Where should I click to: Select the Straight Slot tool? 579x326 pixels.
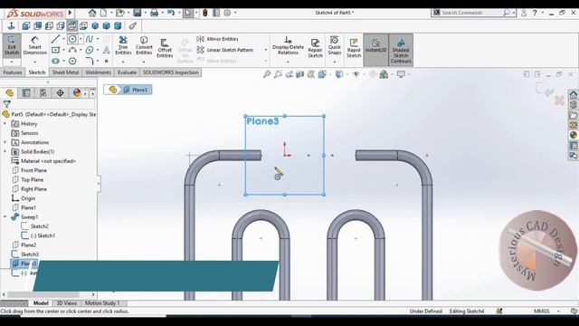[55, 61]
